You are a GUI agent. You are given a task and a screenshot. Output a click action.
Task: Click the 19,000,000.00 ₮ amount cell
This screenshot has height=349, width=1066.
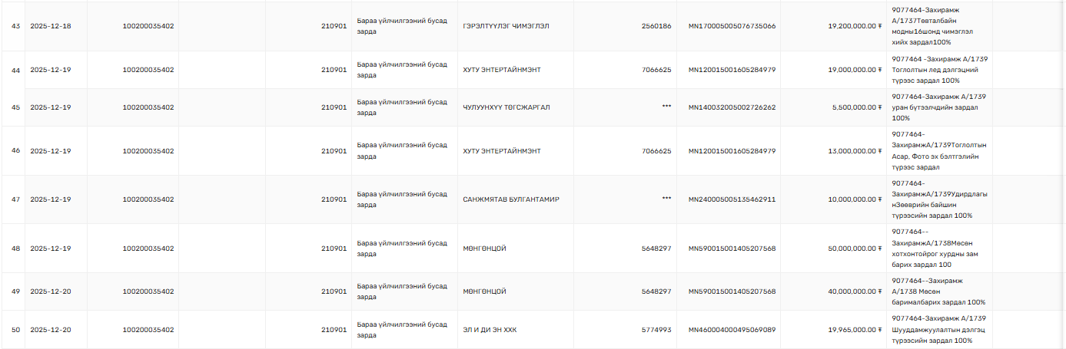pyautogui.click(x=855, y=70)
